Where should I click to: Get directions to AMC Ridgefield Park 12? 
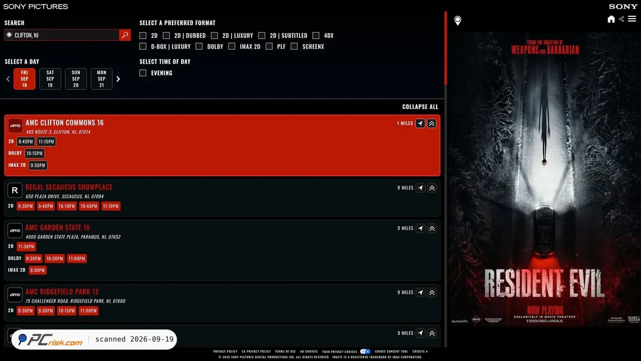420,293
